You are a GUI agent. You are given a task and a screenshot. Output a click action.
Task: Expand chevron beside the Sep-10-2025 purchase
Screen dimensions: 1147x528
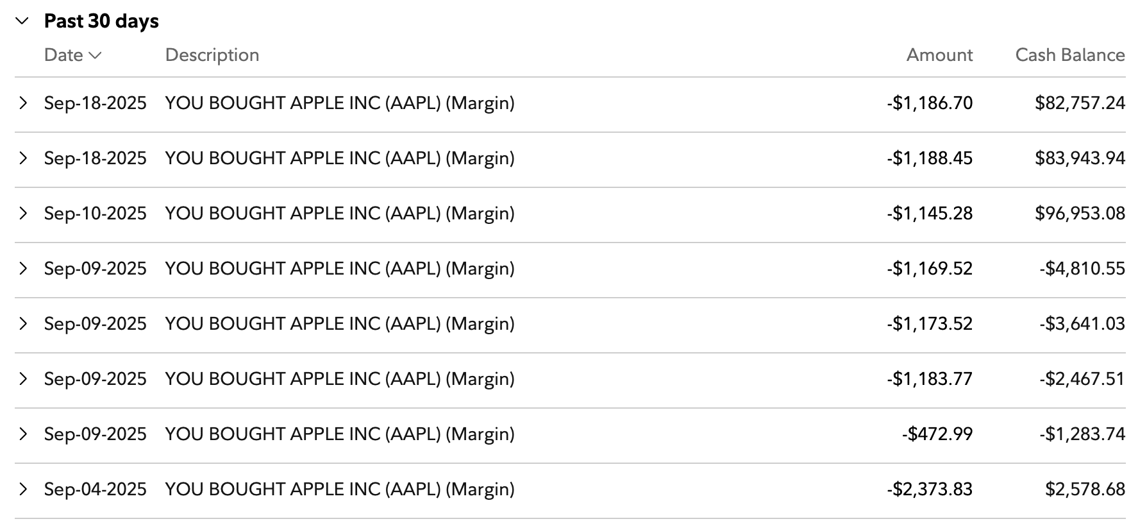click(x=23, y=214)
